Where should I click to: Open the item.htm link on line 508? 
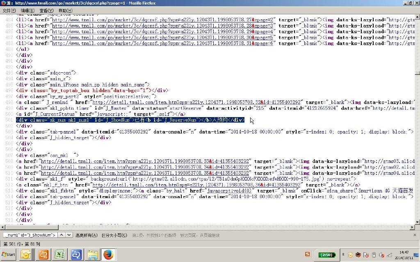pos(145,161)
